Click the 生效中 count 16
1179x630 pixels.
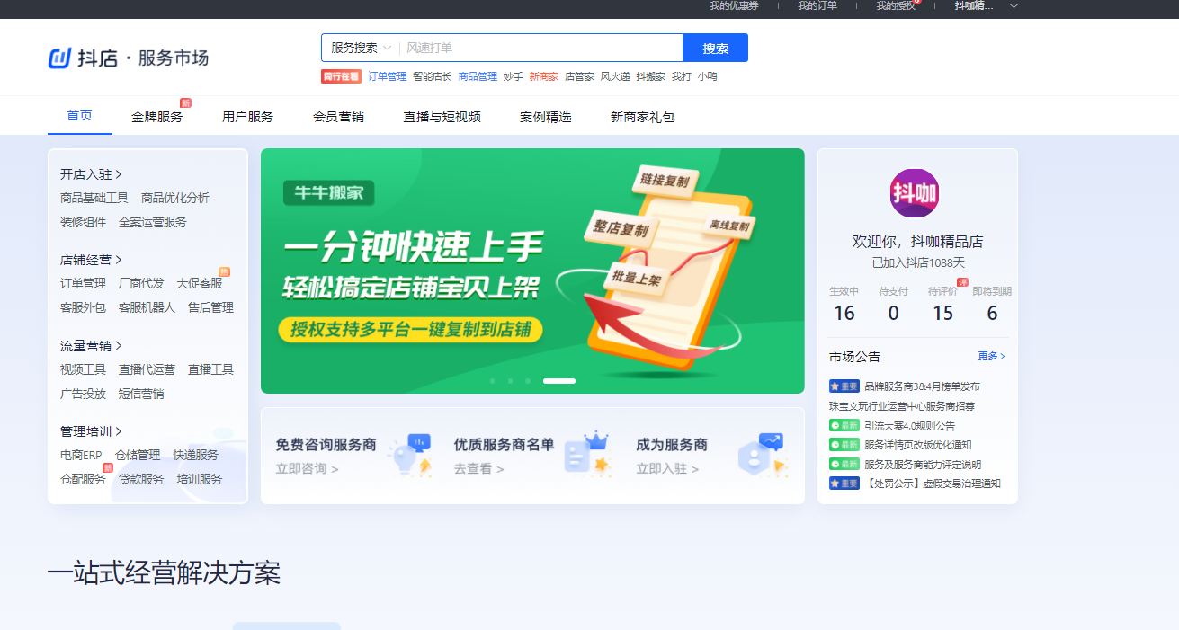[x=844, y=314]
